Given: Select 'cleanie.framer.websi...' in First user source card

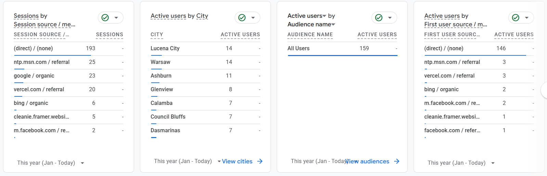Looking at the screenshot, I should pos(479,117).
